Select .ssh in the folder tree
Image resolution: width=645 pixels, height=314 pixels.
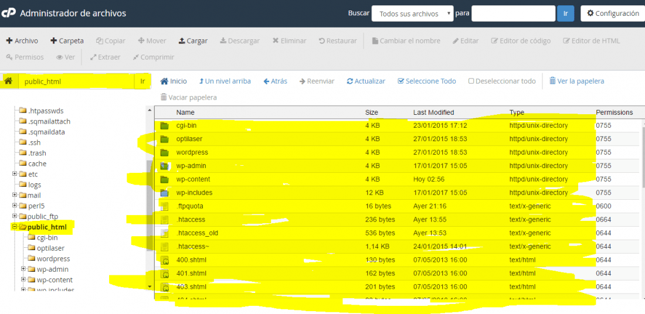tap(34, 142)
